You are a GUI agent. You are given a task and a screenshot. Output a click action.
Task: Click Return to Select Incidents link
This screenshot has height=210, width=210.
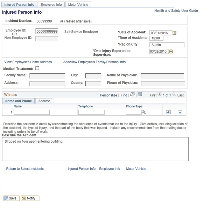pos(25,169)
